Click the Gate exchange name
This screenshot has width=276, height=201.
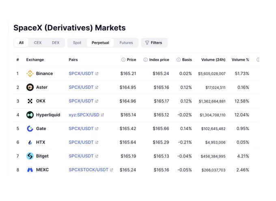pyautogui.click(x=41, y=129)
